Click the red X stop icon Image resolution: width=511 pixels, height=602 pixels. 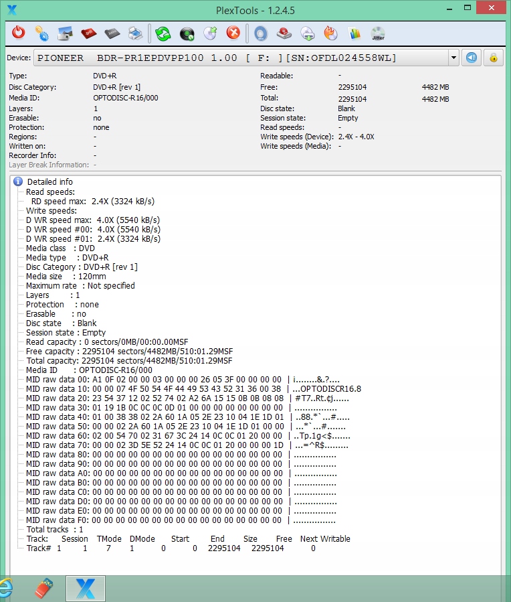point(233,33)
